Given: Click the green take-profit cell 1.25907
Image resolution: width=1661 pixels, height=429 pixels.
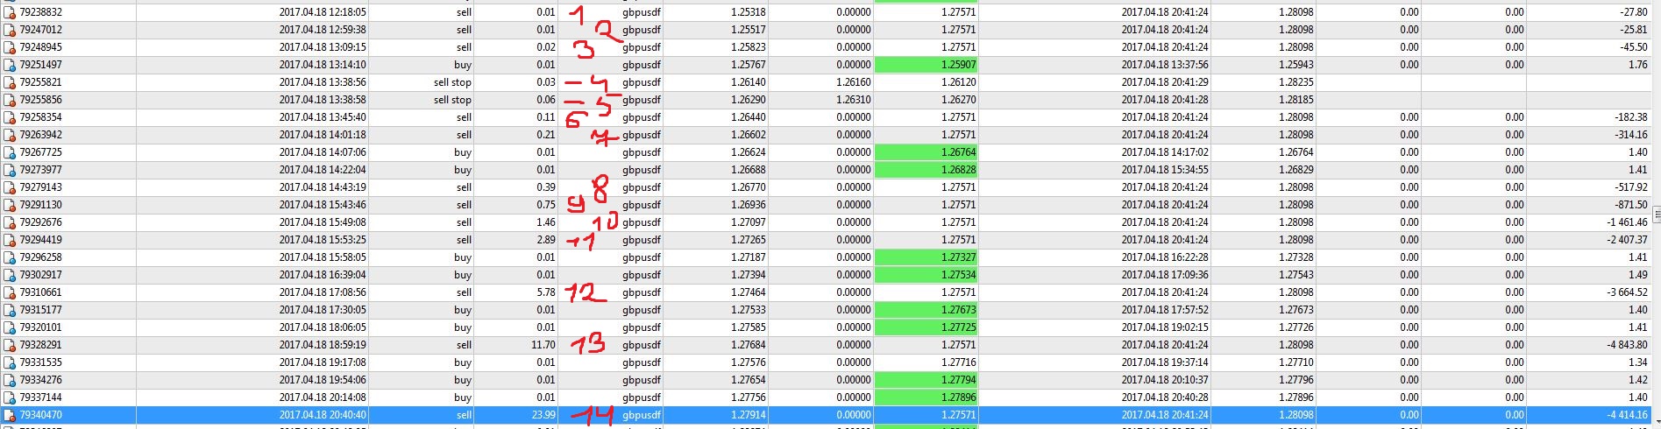Looking at the screenshot, I should 926,65.
